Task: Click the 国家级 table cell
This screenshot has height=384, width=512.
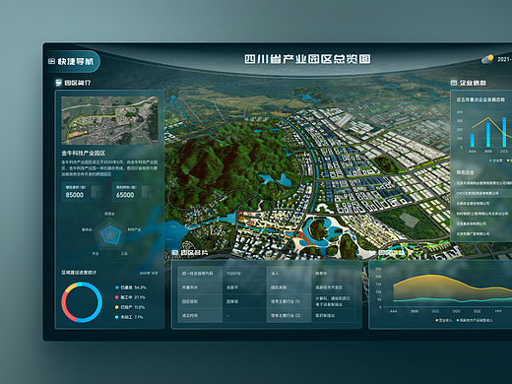Action: click(x=244, y=301)
